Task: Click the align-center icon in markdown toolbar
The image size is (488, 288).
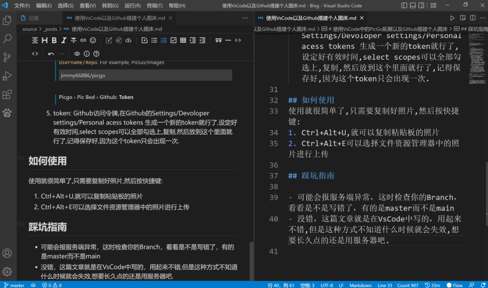Action: pos(35,40)
